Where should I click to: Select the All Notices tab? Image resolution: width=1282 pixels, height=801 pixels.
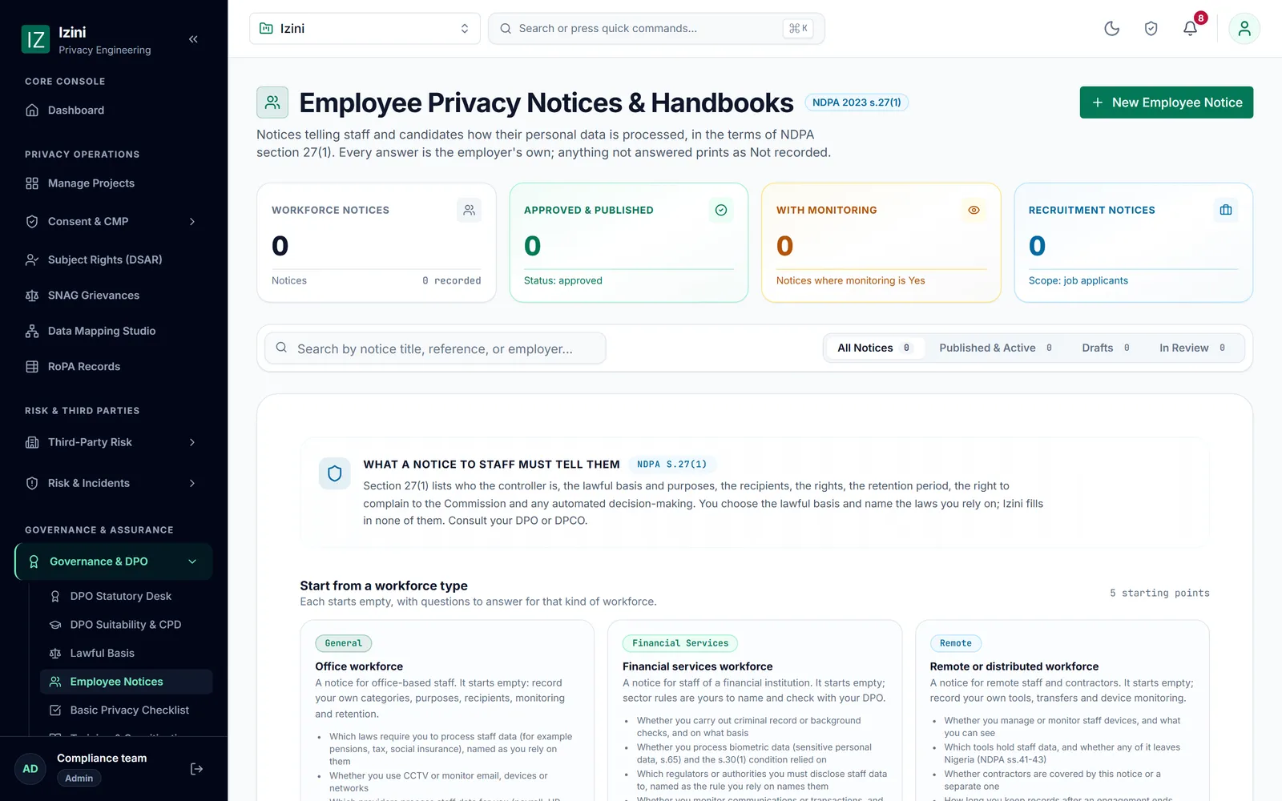click(874, 348)
